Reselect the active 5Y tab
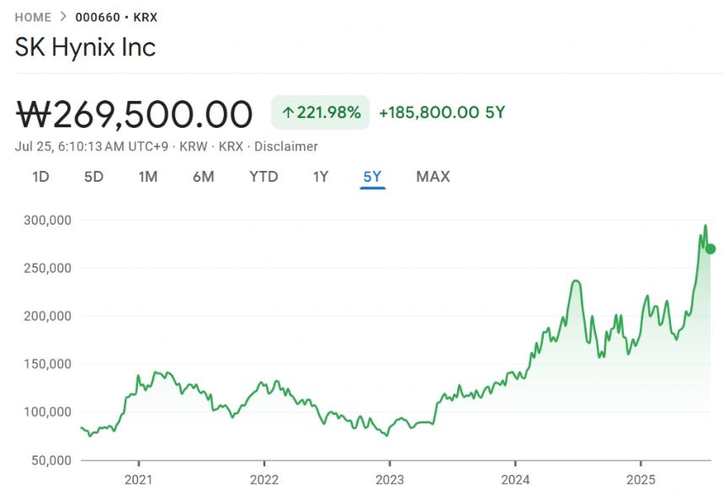 pos(374,177)
